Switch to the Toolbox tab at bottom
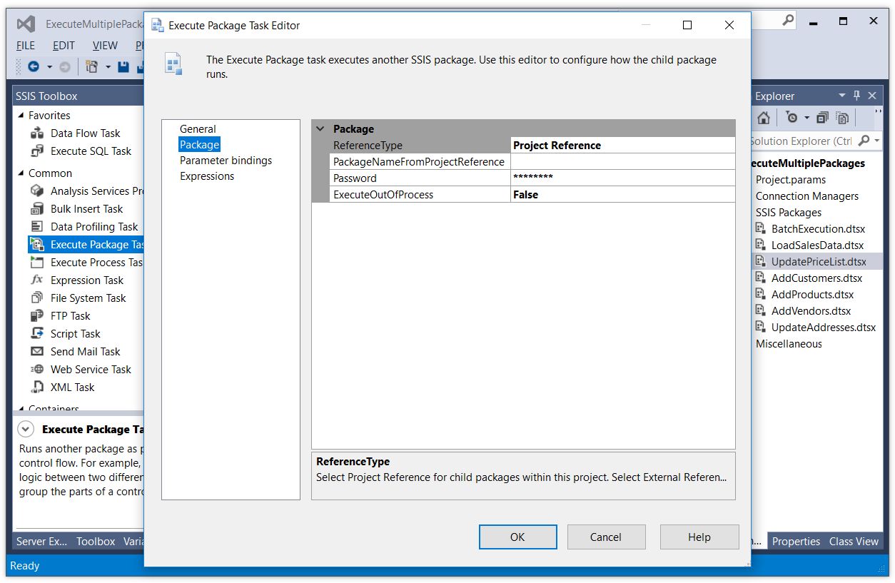The height and width of the screenshot is (583, 895). pos(96,542)
